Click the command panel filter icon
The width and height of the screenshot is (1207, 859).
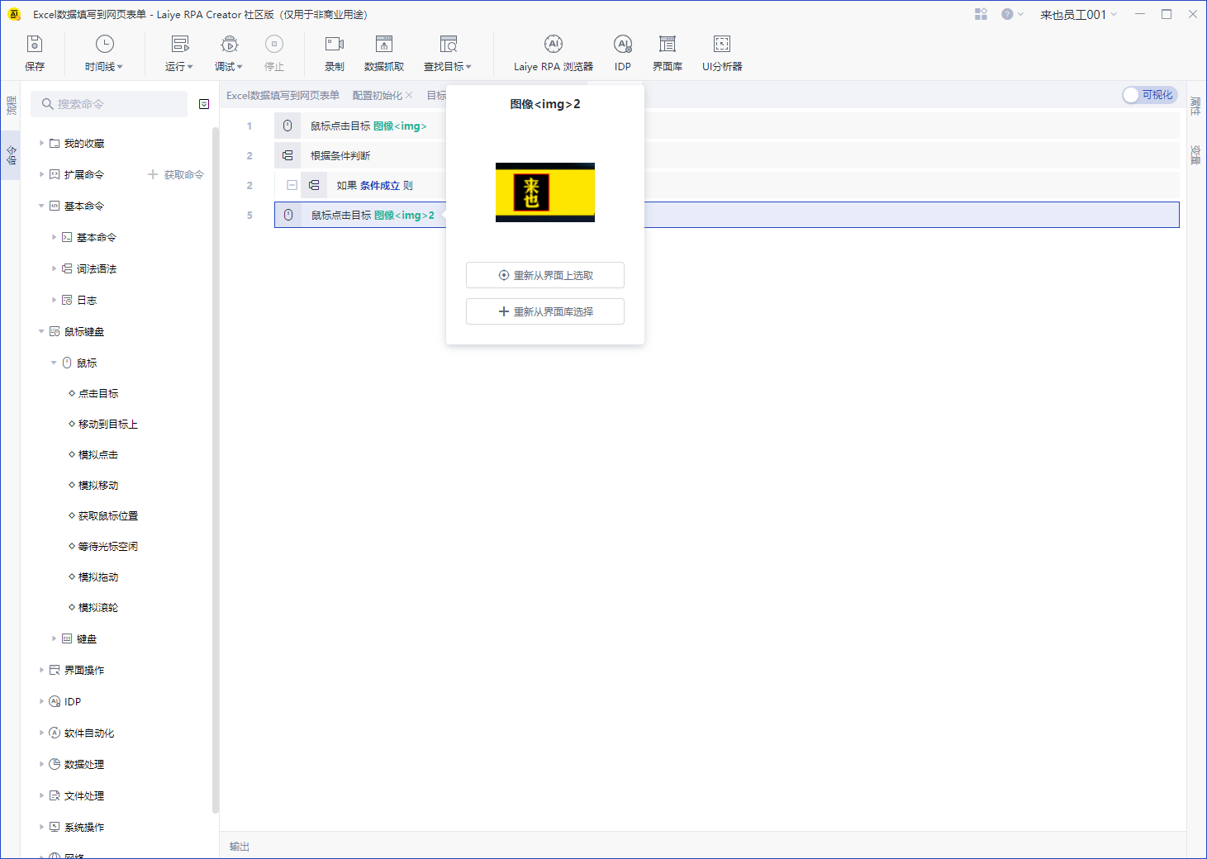[204, 104]
